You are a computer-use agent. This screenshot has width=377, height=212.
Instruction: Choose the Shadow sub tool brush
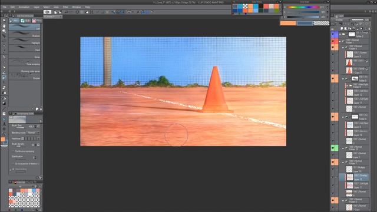pos(25,34)
